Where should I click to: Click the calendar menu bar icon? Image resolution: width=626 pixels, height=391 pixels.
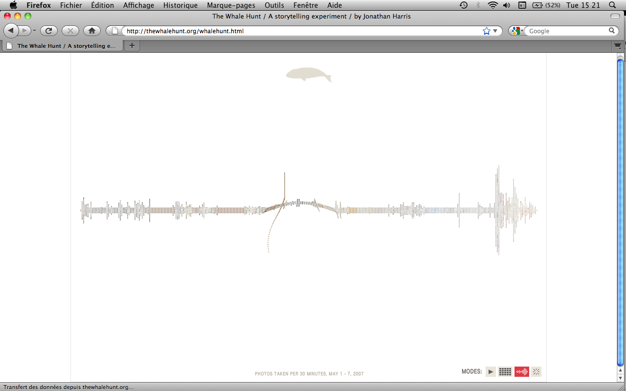(522, 5)
